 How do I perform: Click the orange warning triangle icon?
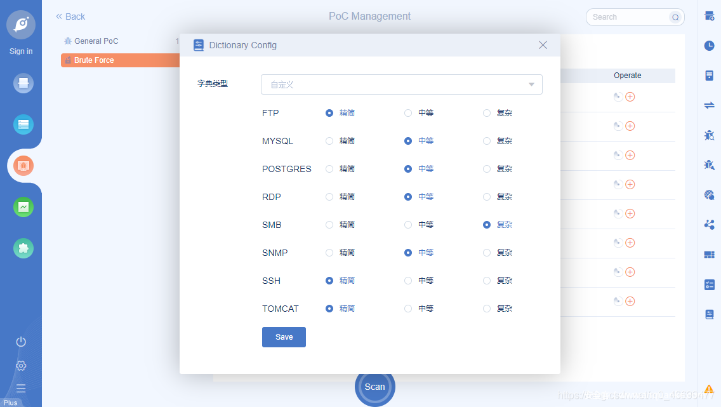pos(709,389)
